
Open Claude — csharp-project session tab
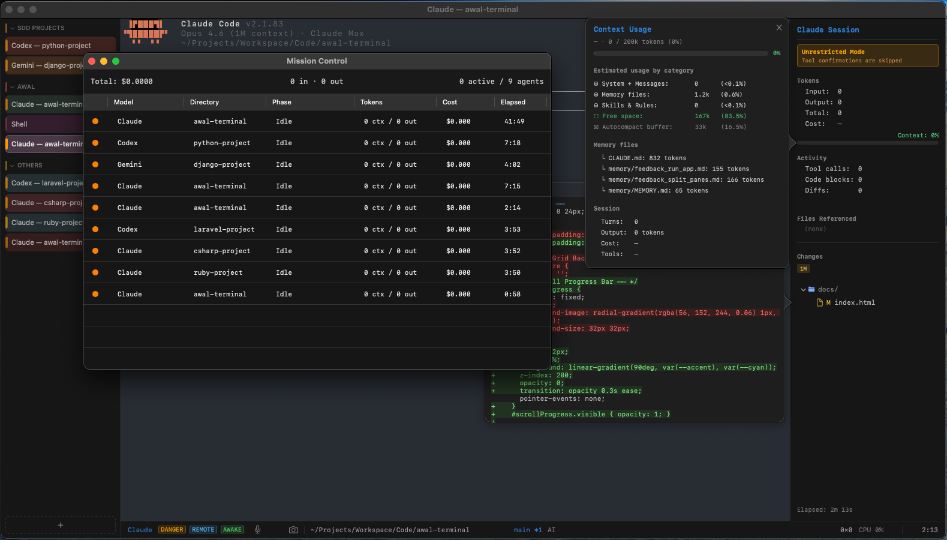coord(44,203)
